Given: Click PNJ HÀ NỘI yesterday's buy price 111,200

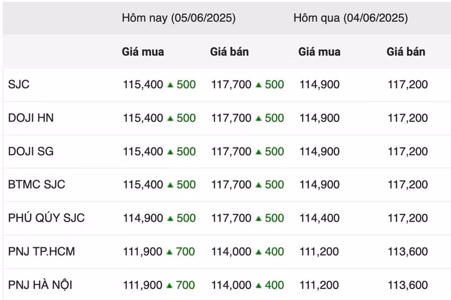Looking at the screenshot, I should point(320,285).
